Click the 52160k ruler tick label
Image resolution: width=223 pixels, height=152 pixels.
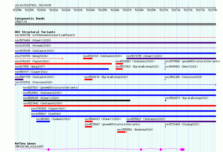42,10
